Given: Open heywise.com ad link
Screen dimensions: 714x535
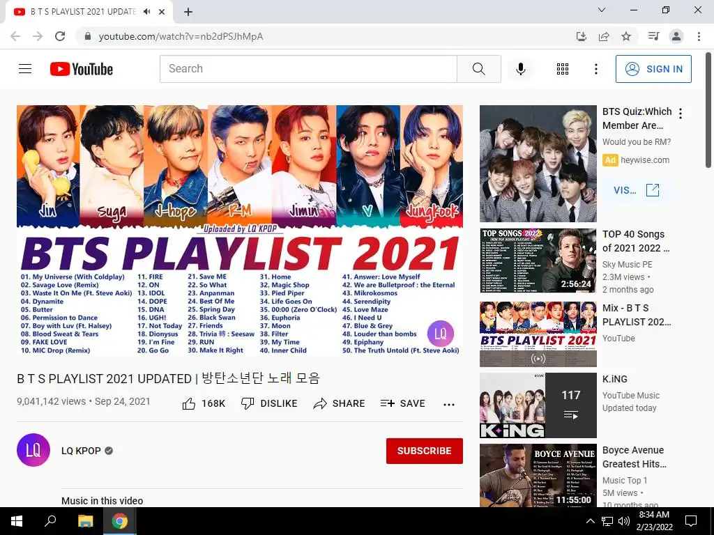Looking at the screenshot, I should (x=645, y=160).
